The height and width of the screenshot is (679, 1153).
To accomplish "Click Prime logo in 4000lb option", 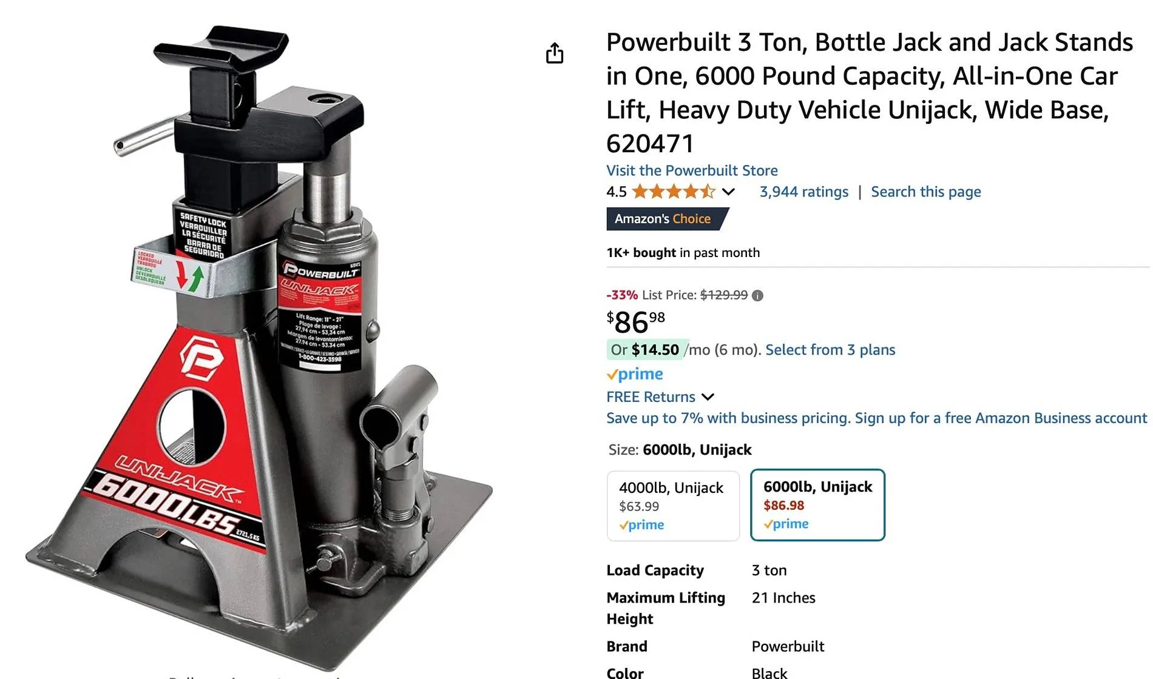I will click(641, 525).
